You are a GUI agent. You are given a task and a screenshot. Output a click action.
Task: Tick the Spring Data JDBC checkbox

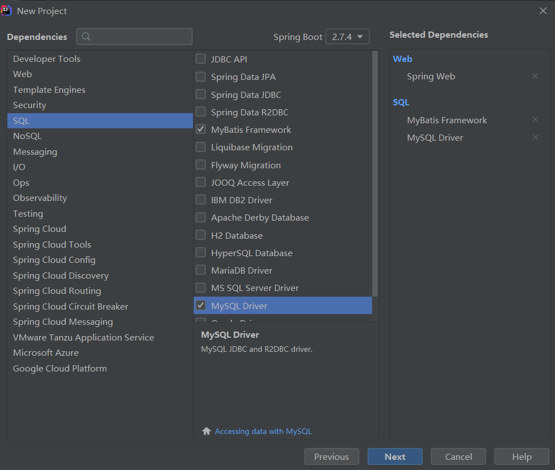201,94
